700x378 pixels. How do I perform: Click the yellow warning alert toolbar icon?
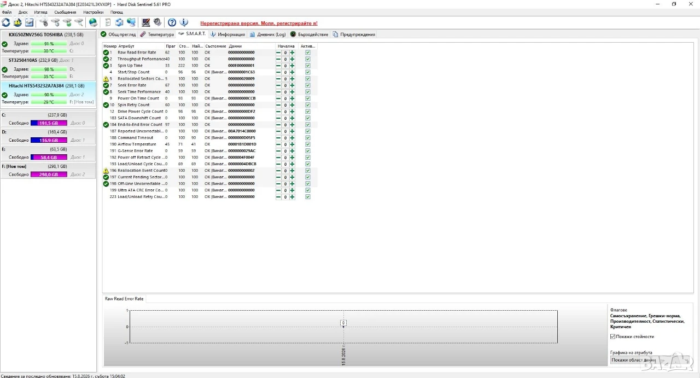coord(17,22)
